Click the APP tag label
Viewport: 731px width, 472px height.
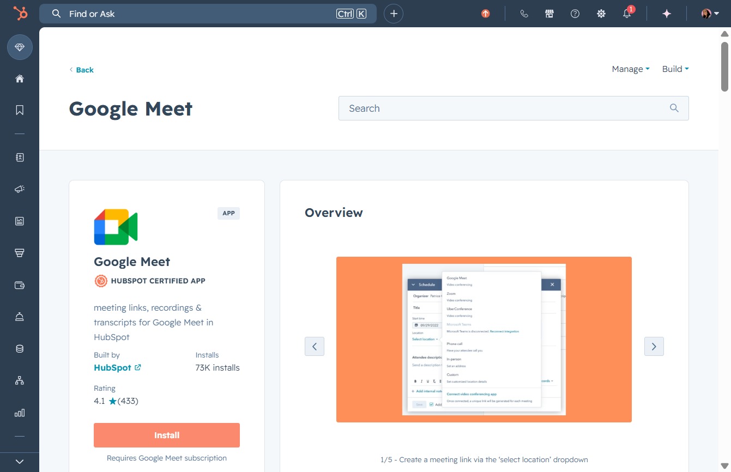(228, 213)
